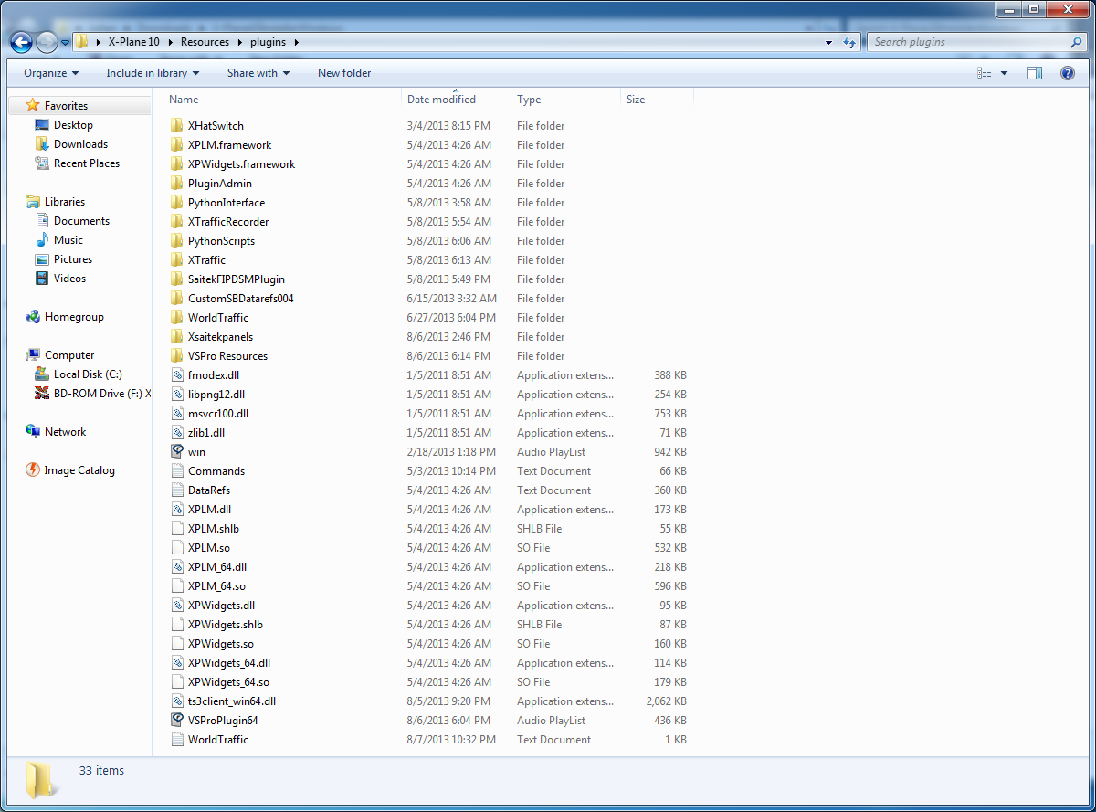The height and width of the screenshot is (812, 1096).
Task: Select the Commands text document
Action: (216, 471)
